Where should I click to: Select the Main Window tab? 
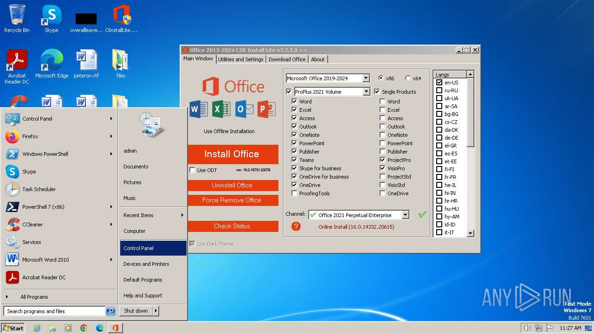[198, 59]
